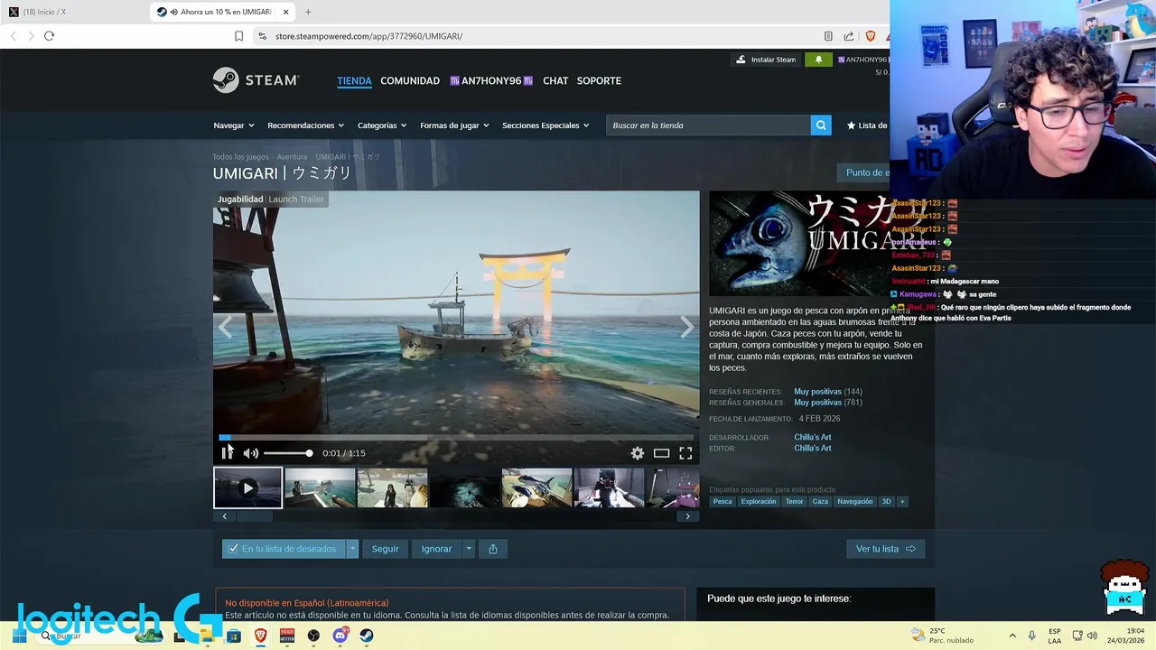This screenshot has height=650, width=1156.
Task: Go to previous media with left arrow
Action: (x=226, y=327)
